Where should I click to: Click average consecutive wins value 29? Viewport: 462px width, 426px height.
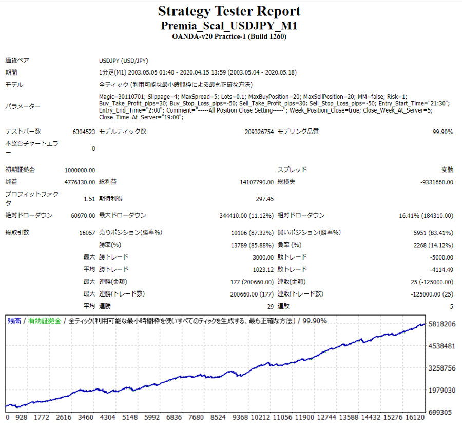click(271, 307)
